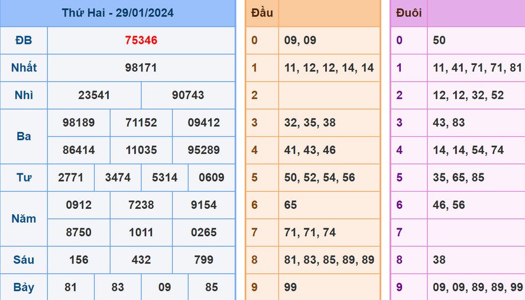Click the Năm prize row label
This screenshot has width=525, height=300.
click(x=24, y=218)
